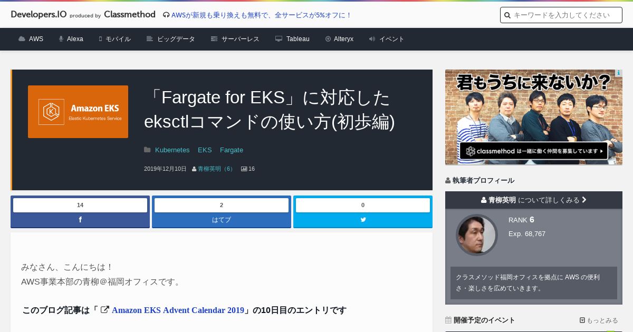633x332 pixels.
Task: Open the ビッグデータ navigation menu item
Action: pyautogui.click(x=176, y=39)
